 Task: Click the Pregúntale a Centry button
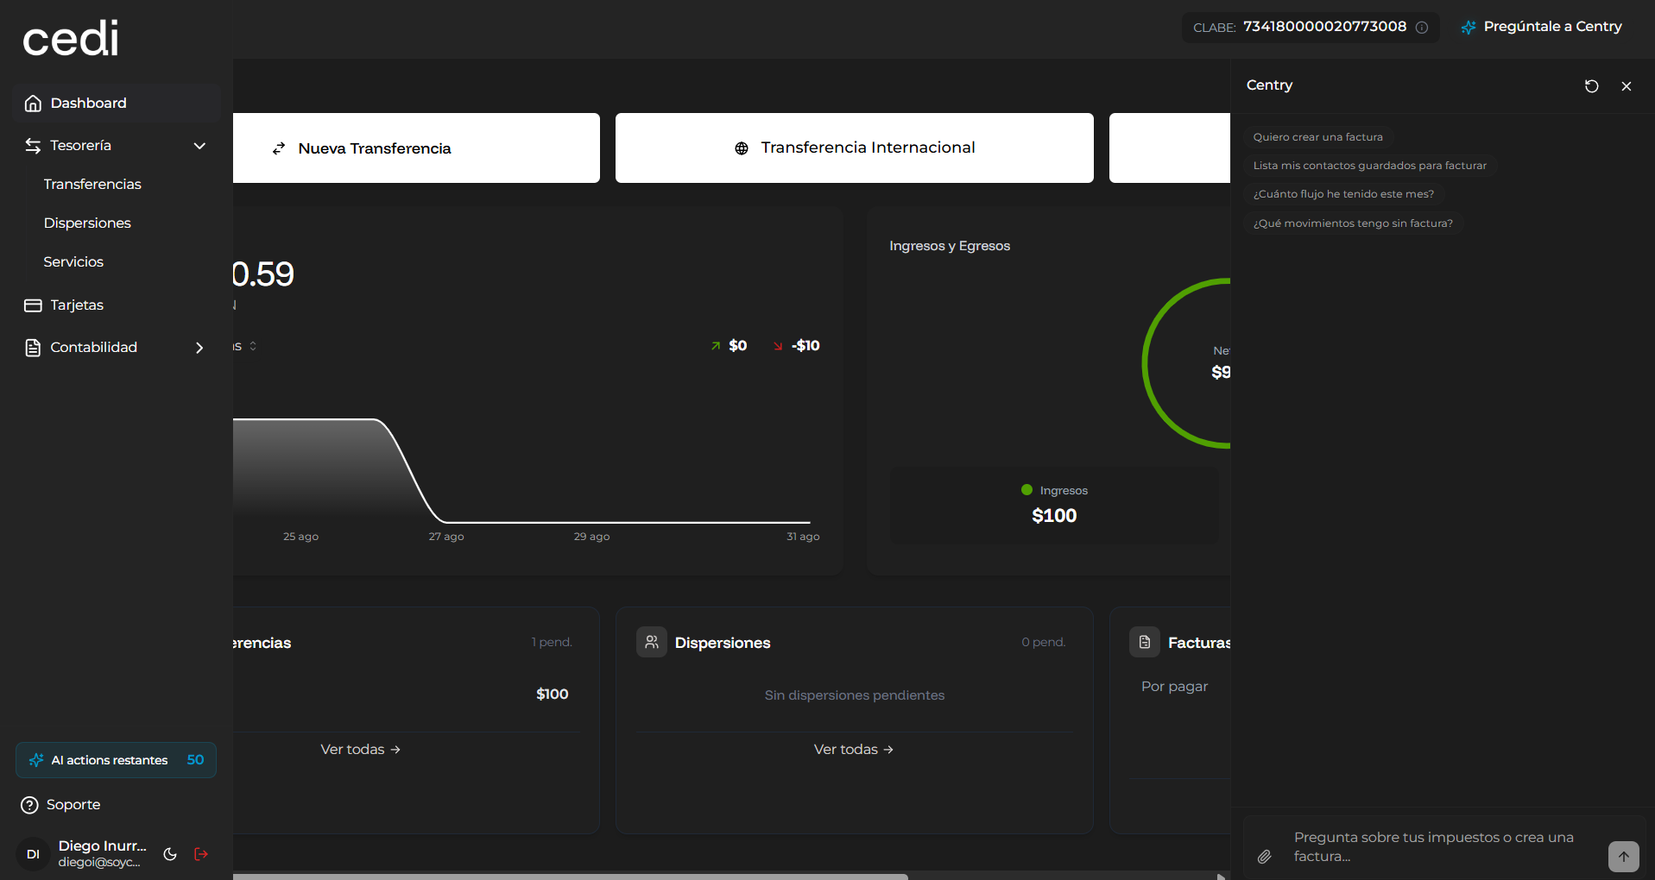[x=1542, y=27]
